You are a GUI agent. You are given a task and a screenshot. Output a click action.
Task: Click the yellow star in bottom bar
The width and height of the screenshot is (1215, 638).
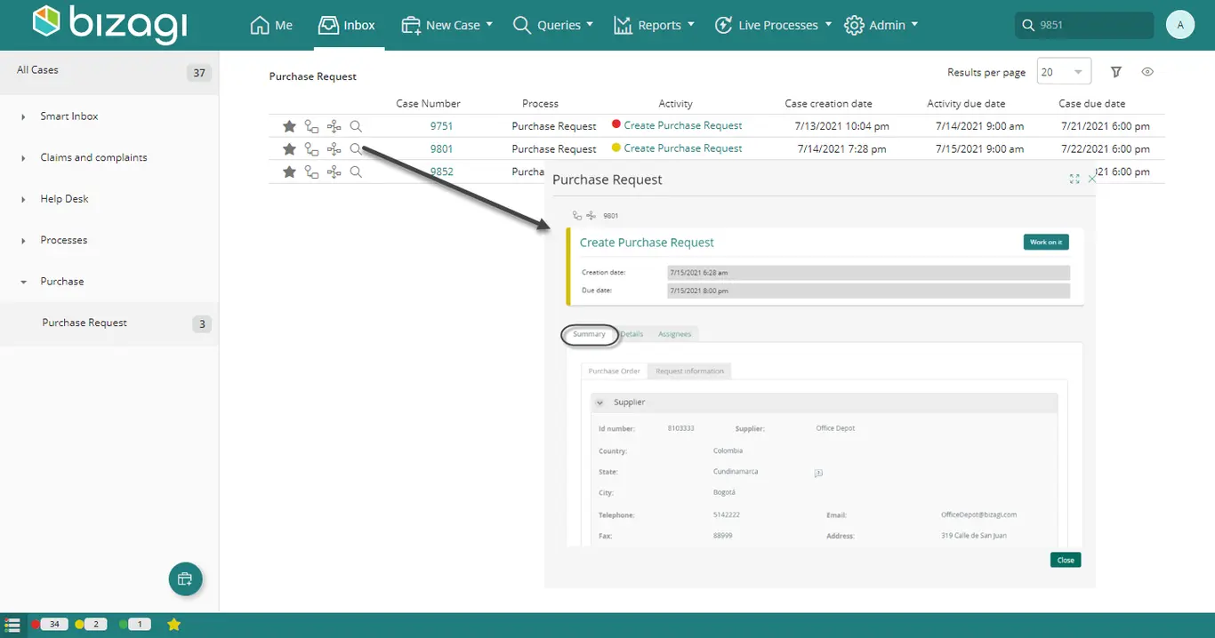click(x=173, y=625)
